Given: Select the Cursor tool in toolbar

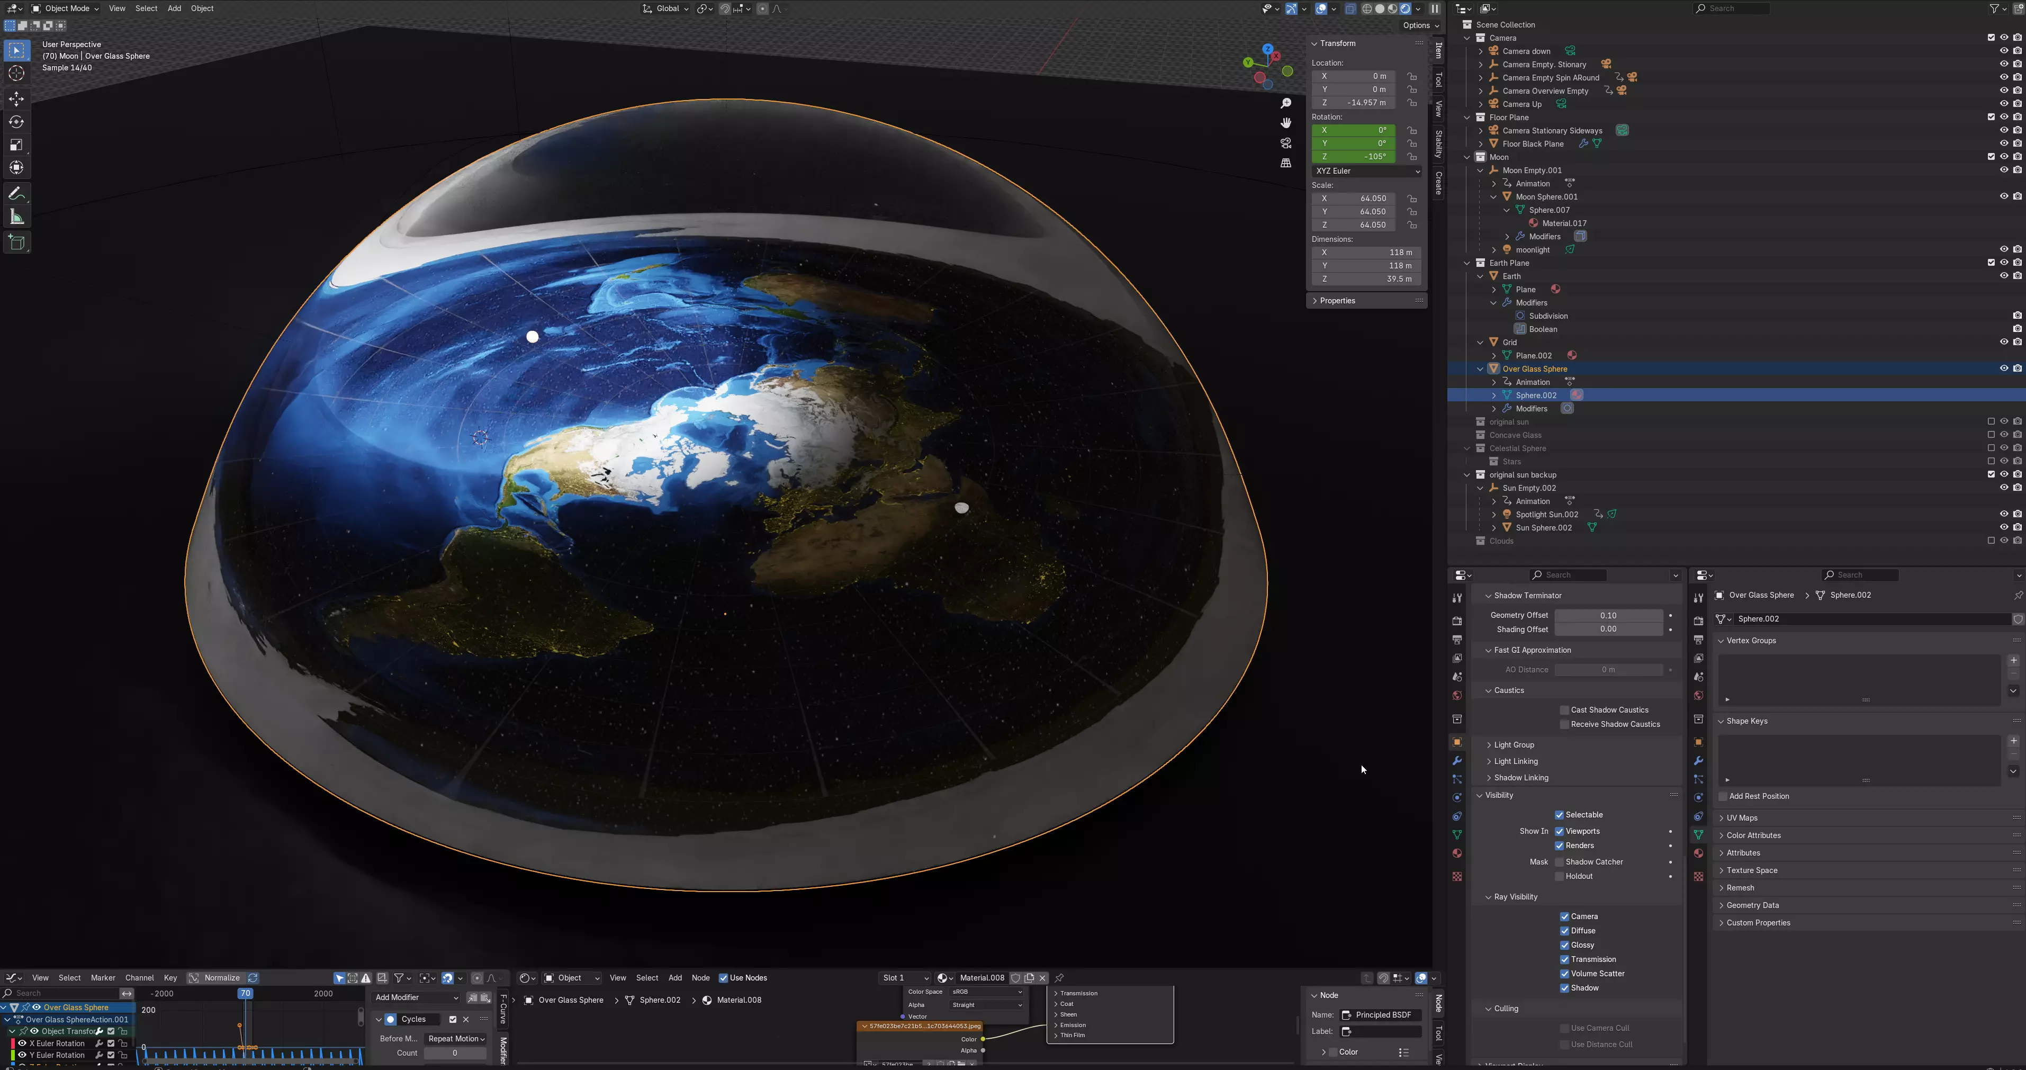Looking at the screenshot, I should click(x=16, y=73).
